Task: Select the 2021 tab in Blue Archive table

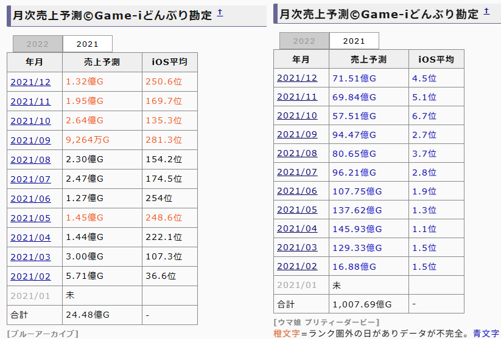Action: click(x=87, y=44)
